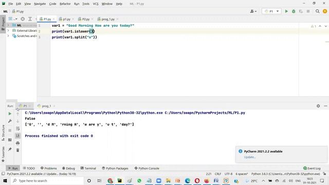329x185 pixels.
Task: Expand External Libraries node
Action: 8,31
